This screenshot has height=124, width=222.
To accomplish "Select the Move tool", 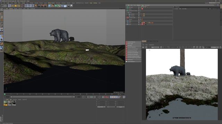I will tap(12, 6).
